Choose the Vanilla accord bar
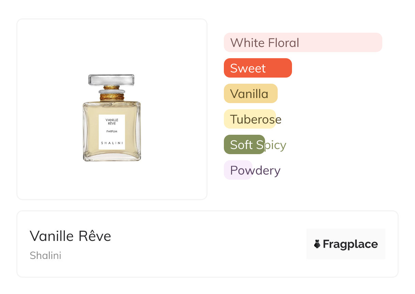This screenshot has height=294, width=415. pos(251,94)
